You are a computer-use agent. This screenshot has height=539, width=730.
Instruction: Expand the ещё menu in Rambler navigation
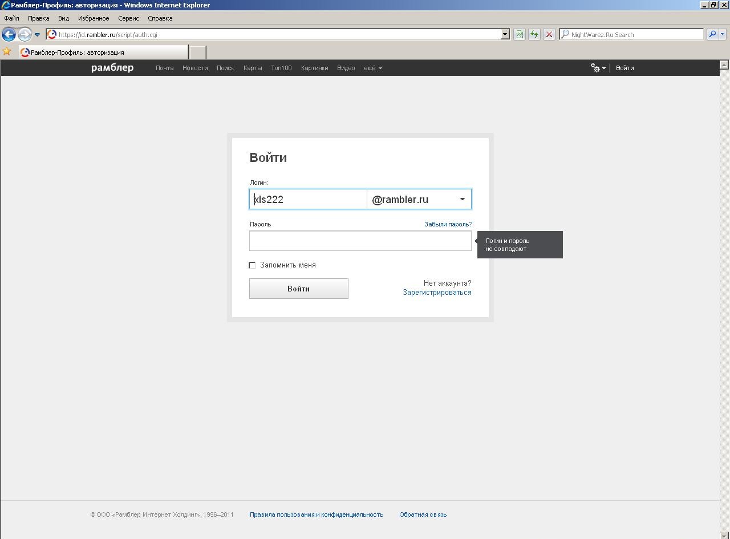(x=373, y=68)
